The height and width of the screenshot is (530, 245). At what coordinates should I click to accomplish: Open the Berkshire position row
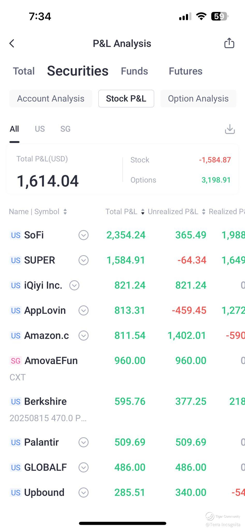coord(46,402)
